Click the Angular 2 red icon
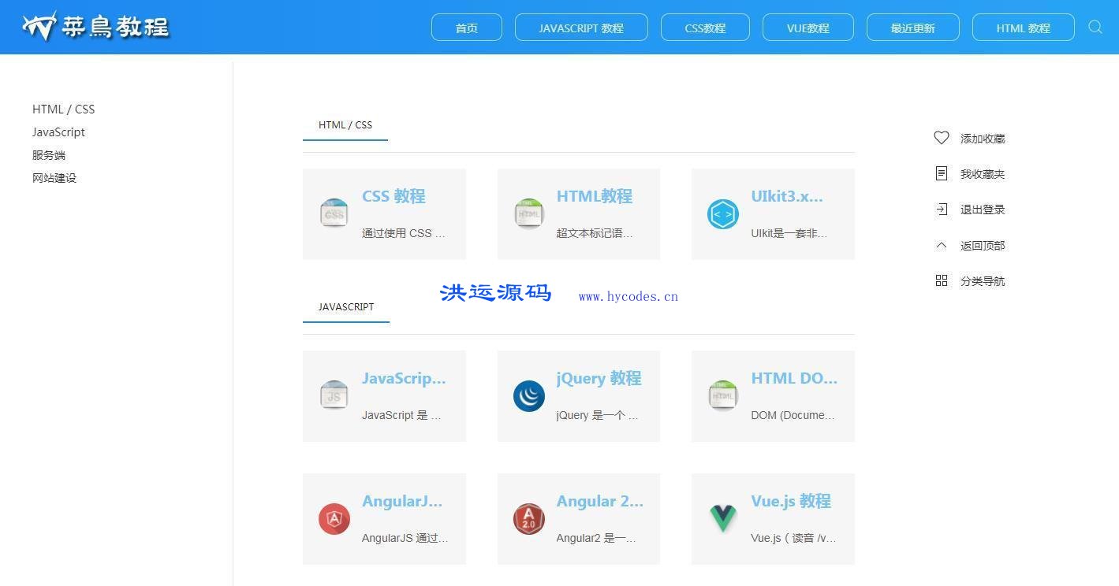The height and width of the screenshot is (586, 1119). (x=528, y=518)
